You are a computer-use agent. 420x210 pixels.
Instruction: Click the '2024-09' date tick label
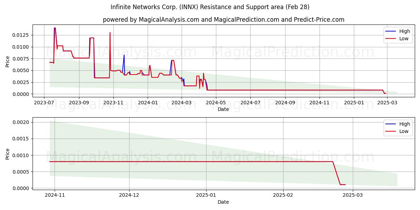[285, 102]
